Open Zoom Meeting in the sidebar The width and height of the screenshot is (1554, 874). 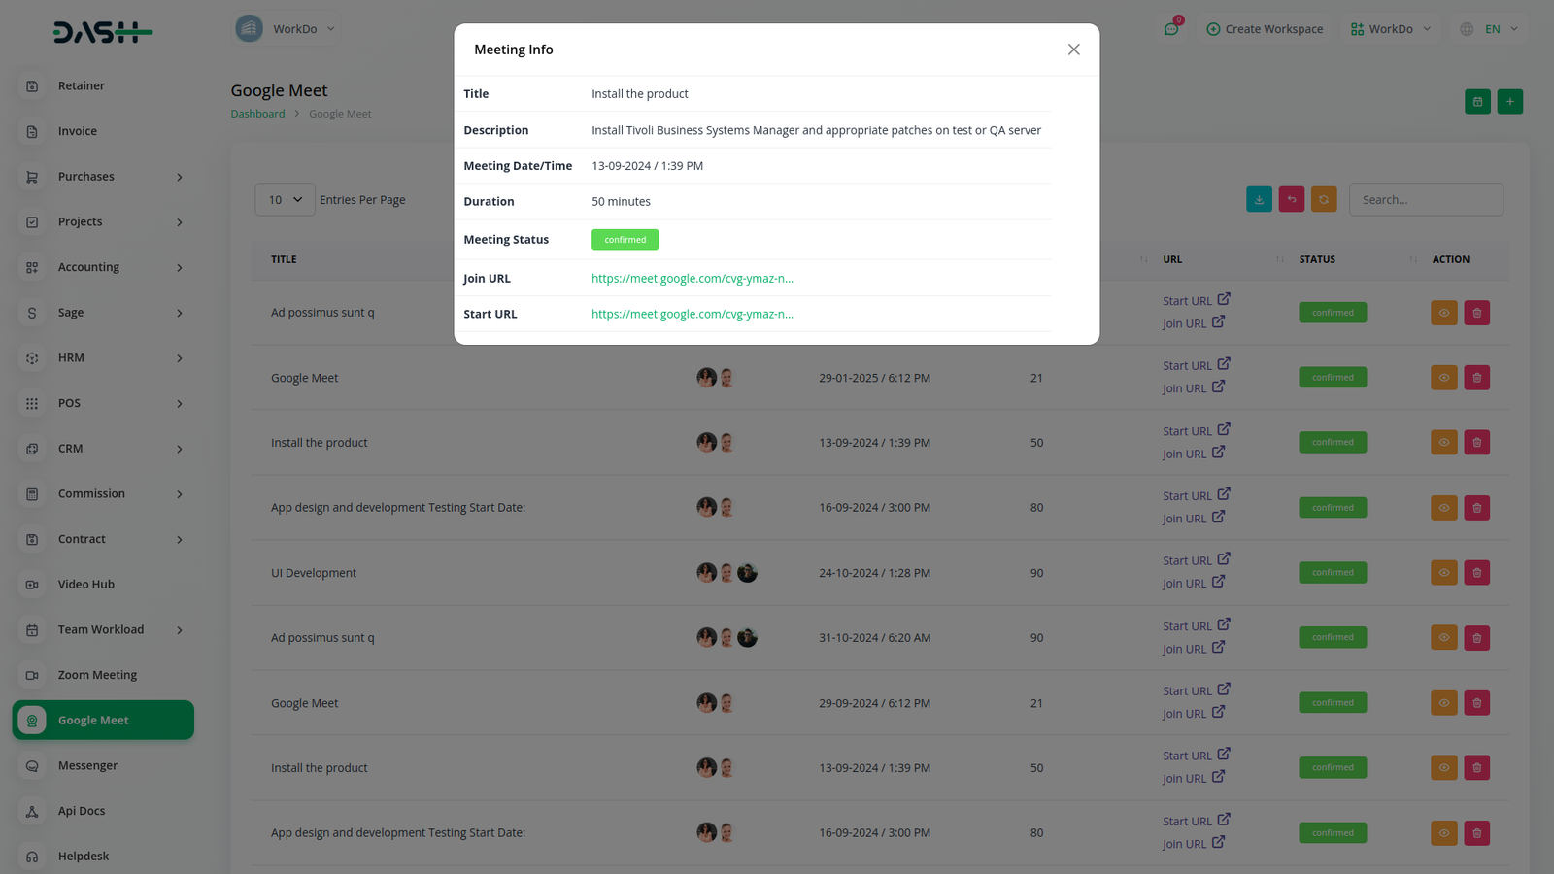pos(97,675)
